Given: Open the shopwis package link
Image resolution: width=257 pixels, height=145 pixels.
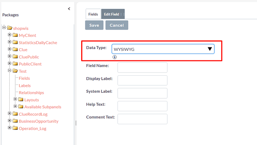Looking at the screenshot, I should click(x=21, y=29).
